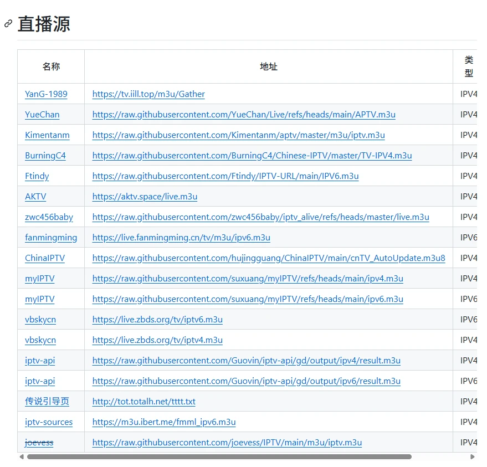
Task: Click the anchor link icon beside 直播源 heading
Action: (x=8, y=24)
